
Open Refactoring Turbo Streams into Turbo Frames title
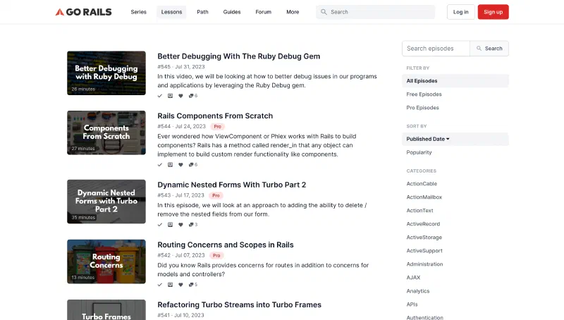pyautogui.click(x=239, y=305)
